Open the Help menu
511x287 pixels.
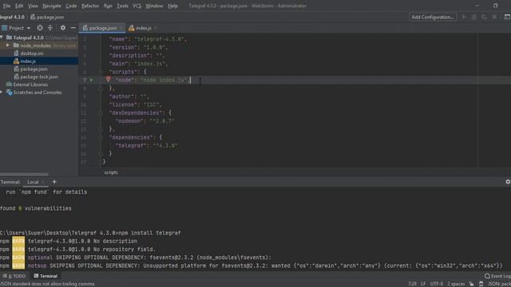[x=172, y=6]
